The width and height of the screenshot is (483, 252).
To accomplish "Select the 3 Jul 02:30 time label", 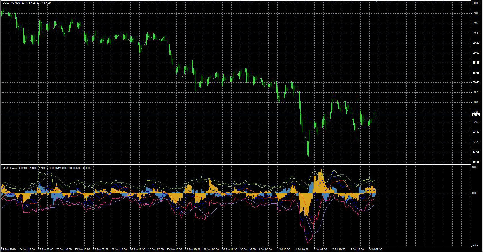I will 376,249.
